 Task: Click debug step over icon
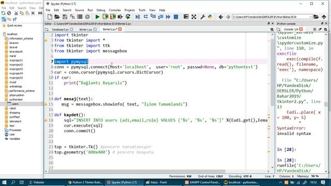click(x=146, y=17)
